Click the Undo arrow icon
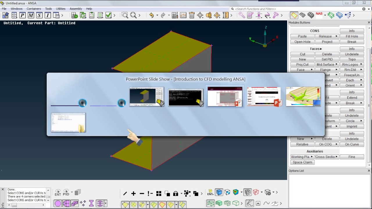 tap(151, 15)
